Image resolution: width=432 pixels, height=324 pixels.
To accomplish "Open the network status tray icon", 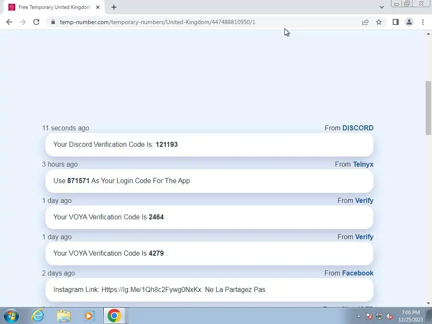I will [379, 316].
